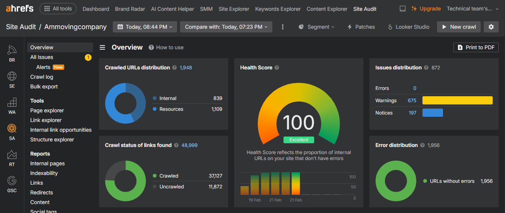Click the Site Audit breadcrumb link
The height and width of the screenshot is (213, 505).
21,27
